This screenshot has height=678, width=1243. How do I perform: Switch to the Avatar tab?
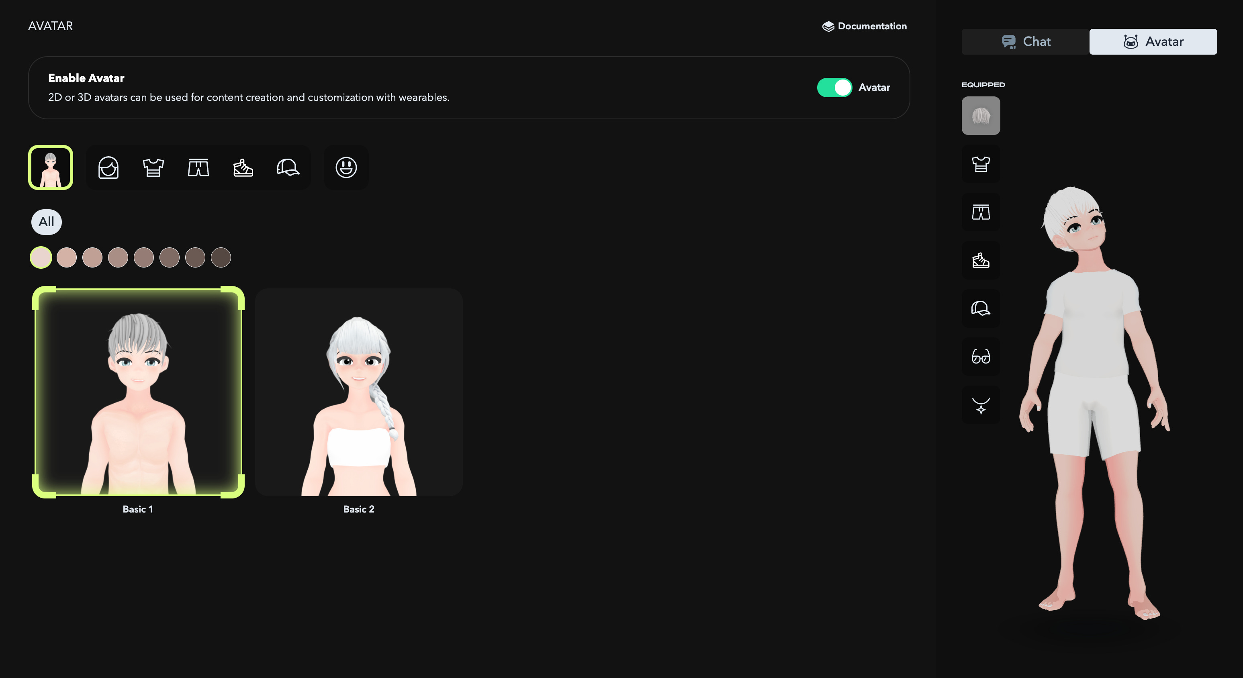(1153, 41)
